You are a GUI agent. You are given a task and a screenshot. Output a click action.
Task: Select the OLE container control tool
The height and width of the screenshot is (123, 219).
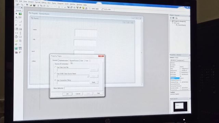(x=16, y=52)
